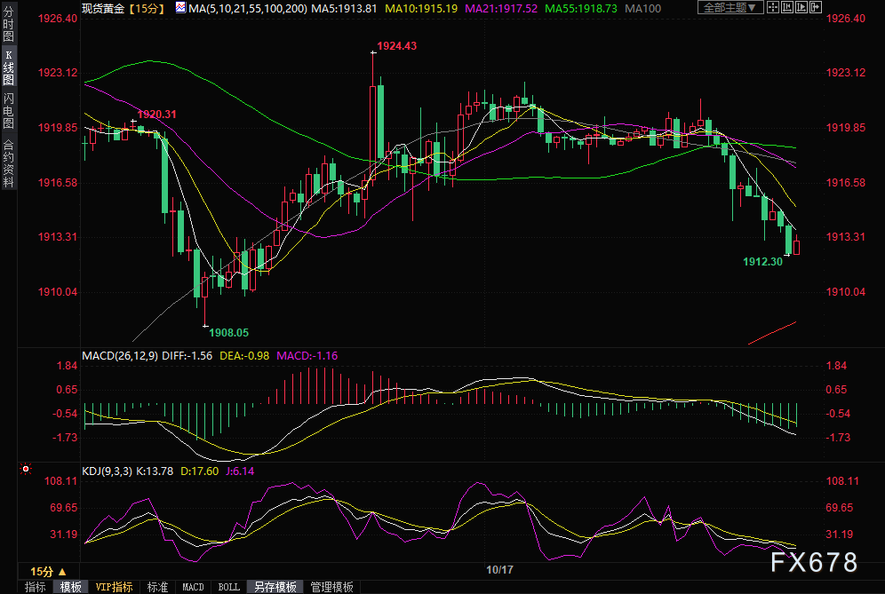Switch to 分时图 sidebar view
This screenshot has width=885, height=594.
point(9,24)
